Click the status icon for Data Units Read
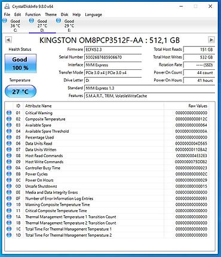The image size is (221, 257). [9, 143]
